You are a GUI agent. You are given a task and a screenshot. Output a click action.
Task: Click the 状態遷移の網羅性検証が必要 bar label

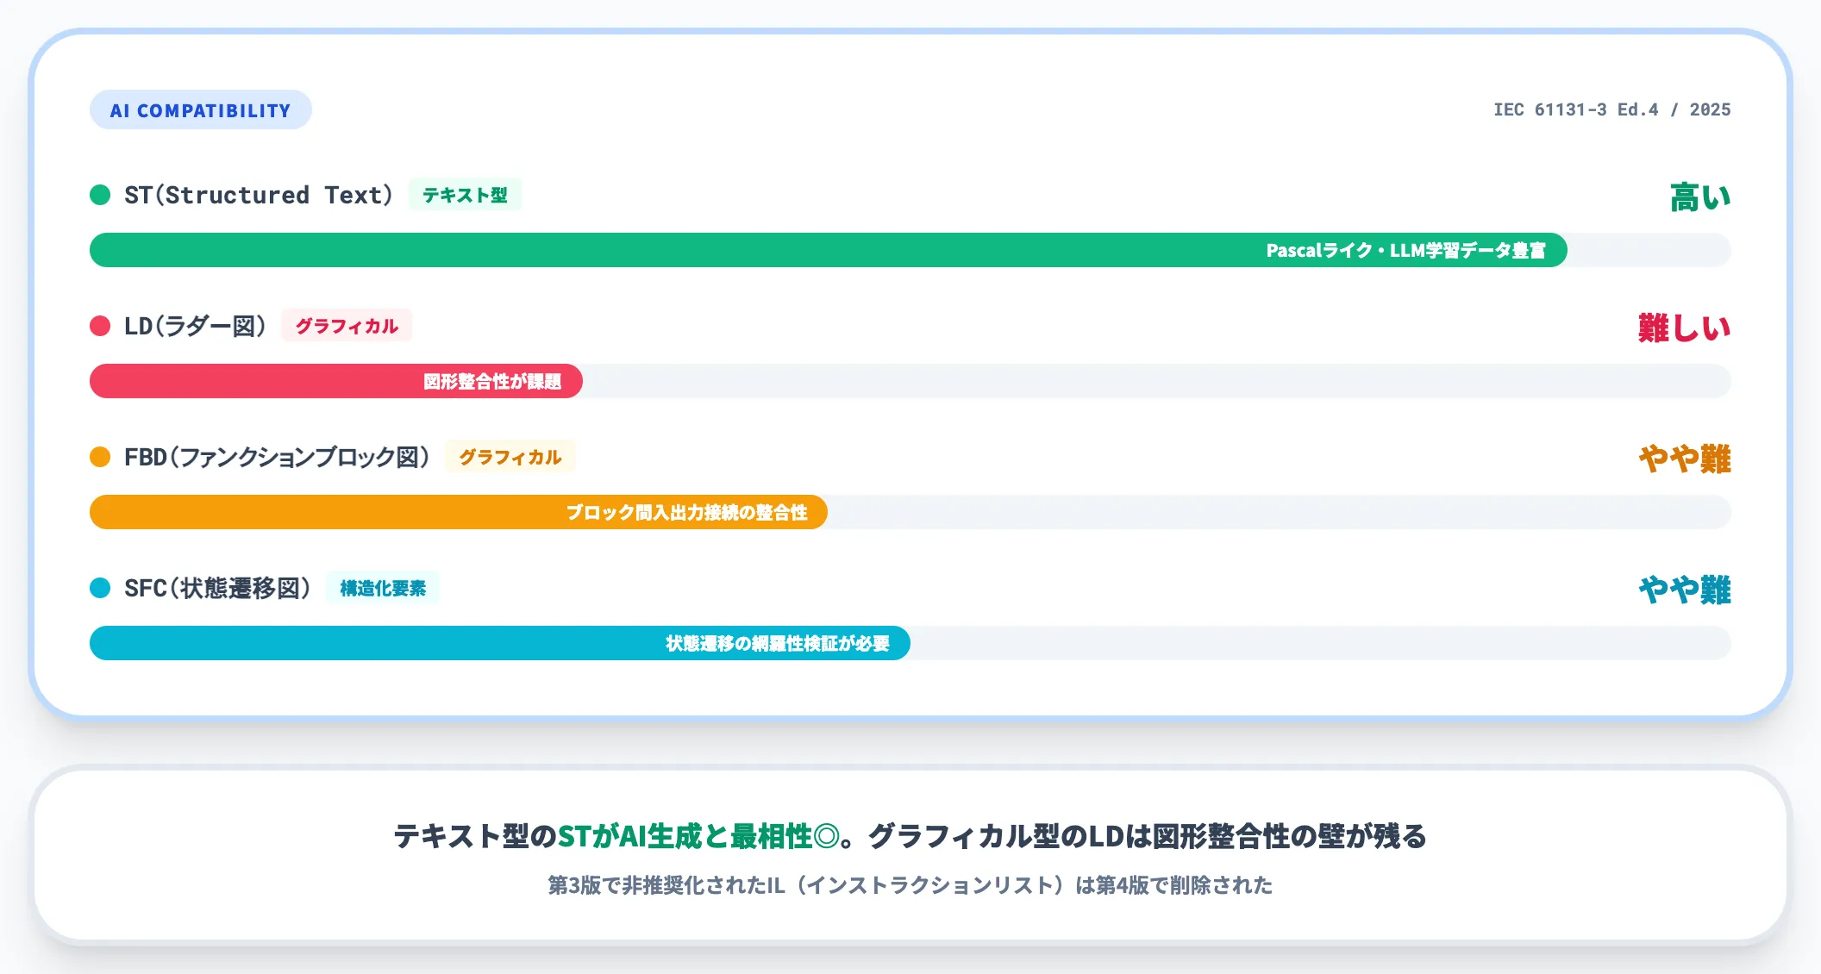(778, 643)
